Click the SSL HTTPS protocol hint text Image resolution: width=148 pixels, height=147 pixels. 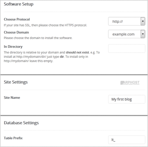click(x=45, y=25)
